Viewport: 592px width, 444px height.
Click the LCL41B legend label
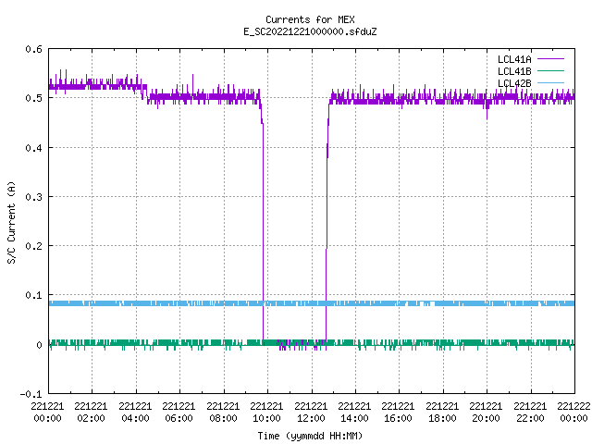point(514,71)
